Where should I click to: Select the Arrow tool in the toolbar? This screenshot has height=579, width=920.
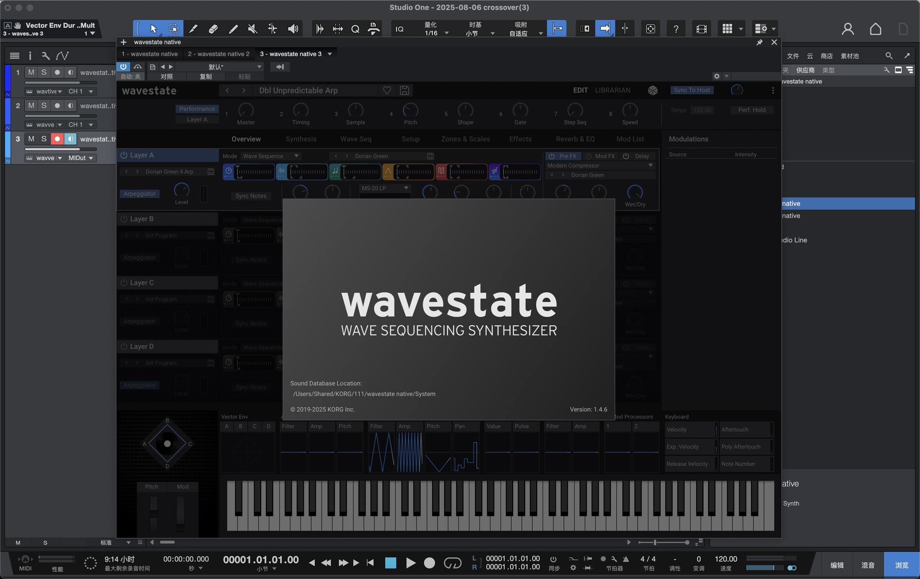153,29
